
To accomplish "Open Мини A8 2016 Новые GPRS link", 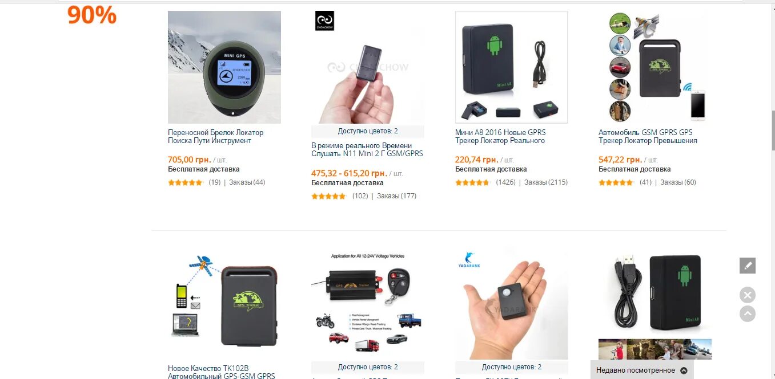I will tap(500, 136).
